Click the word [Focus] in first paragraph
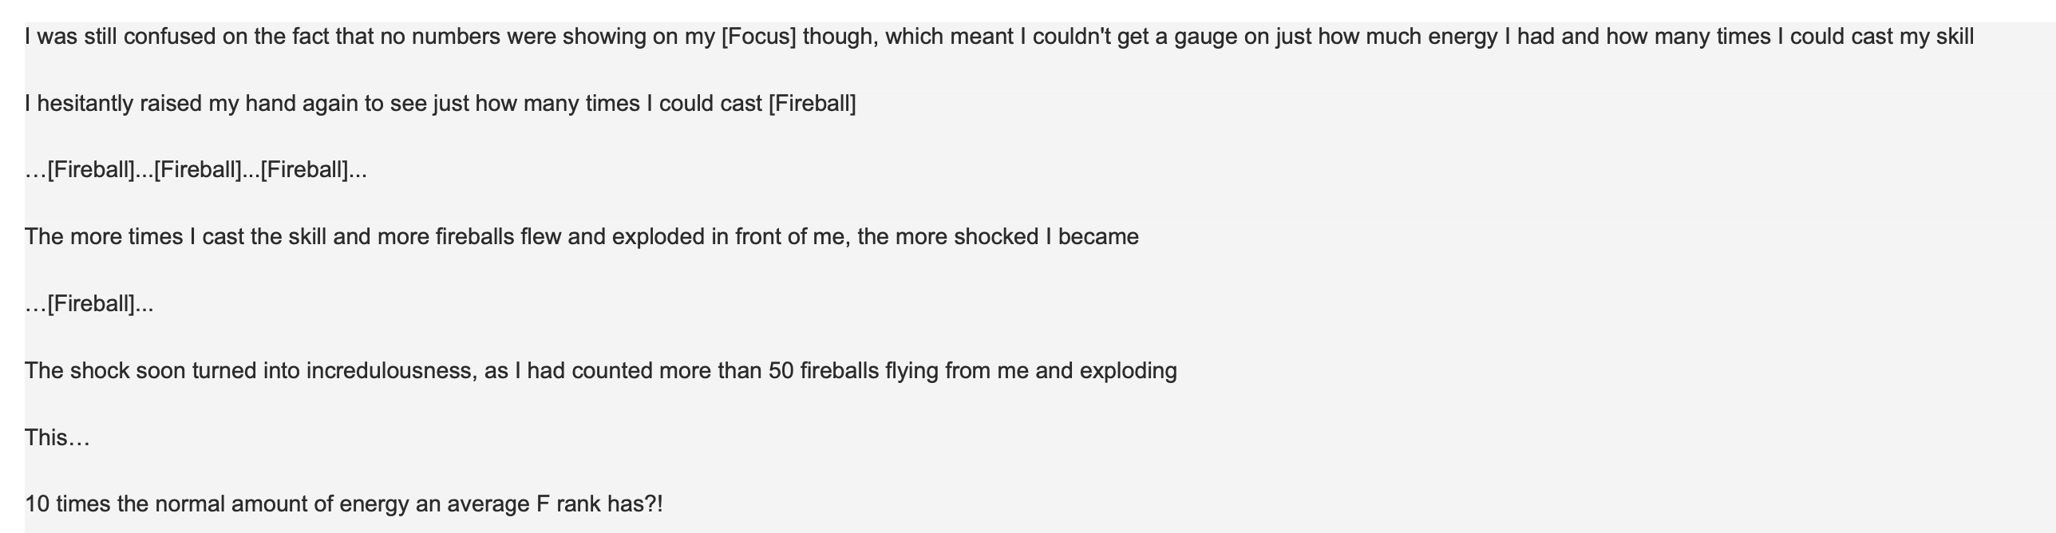The height and width of the screenshot is (533, 2056). [758, 37]
